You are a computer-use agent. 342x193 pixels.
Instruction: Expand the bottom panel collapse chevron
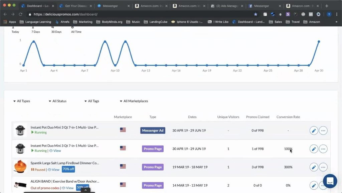(x=85, y=190)
